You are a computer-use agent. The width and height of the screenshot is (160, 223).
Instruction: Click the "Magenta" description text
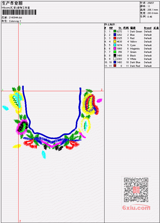coord(135,49)
